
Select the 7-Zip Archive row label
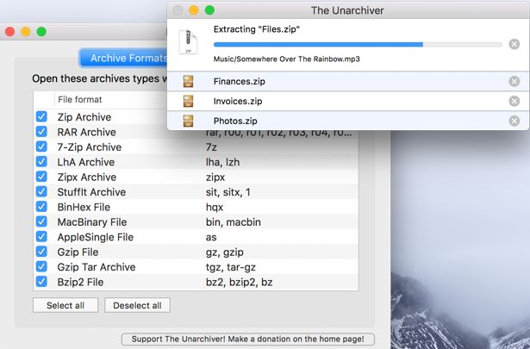[90, 147]
